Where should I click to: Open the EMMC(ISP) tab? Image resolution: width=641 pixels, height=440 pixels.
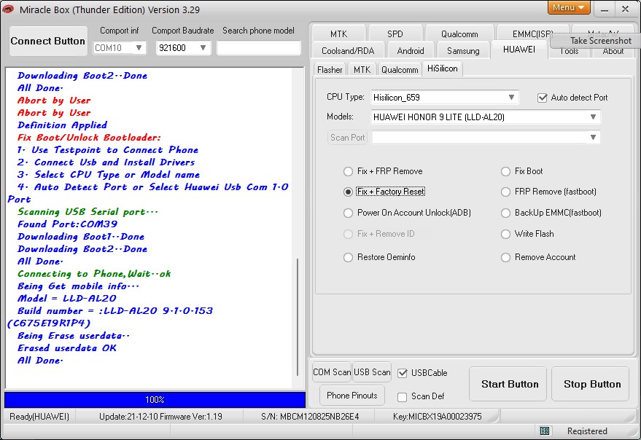pos(532,34)
